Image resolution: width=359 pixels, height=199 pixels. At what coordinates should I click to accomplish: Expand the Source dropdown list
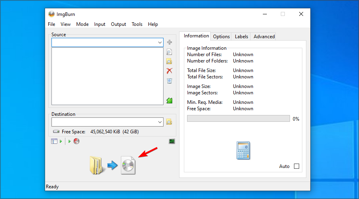pos(160,42)
